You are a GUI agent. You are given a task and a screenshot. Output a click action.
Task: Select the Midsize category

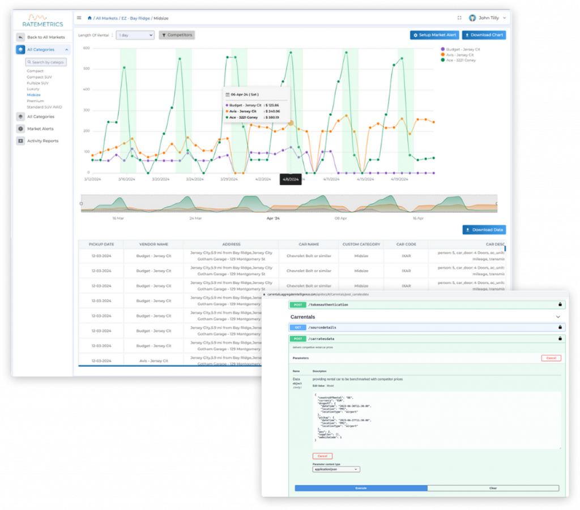click(33, 95)
